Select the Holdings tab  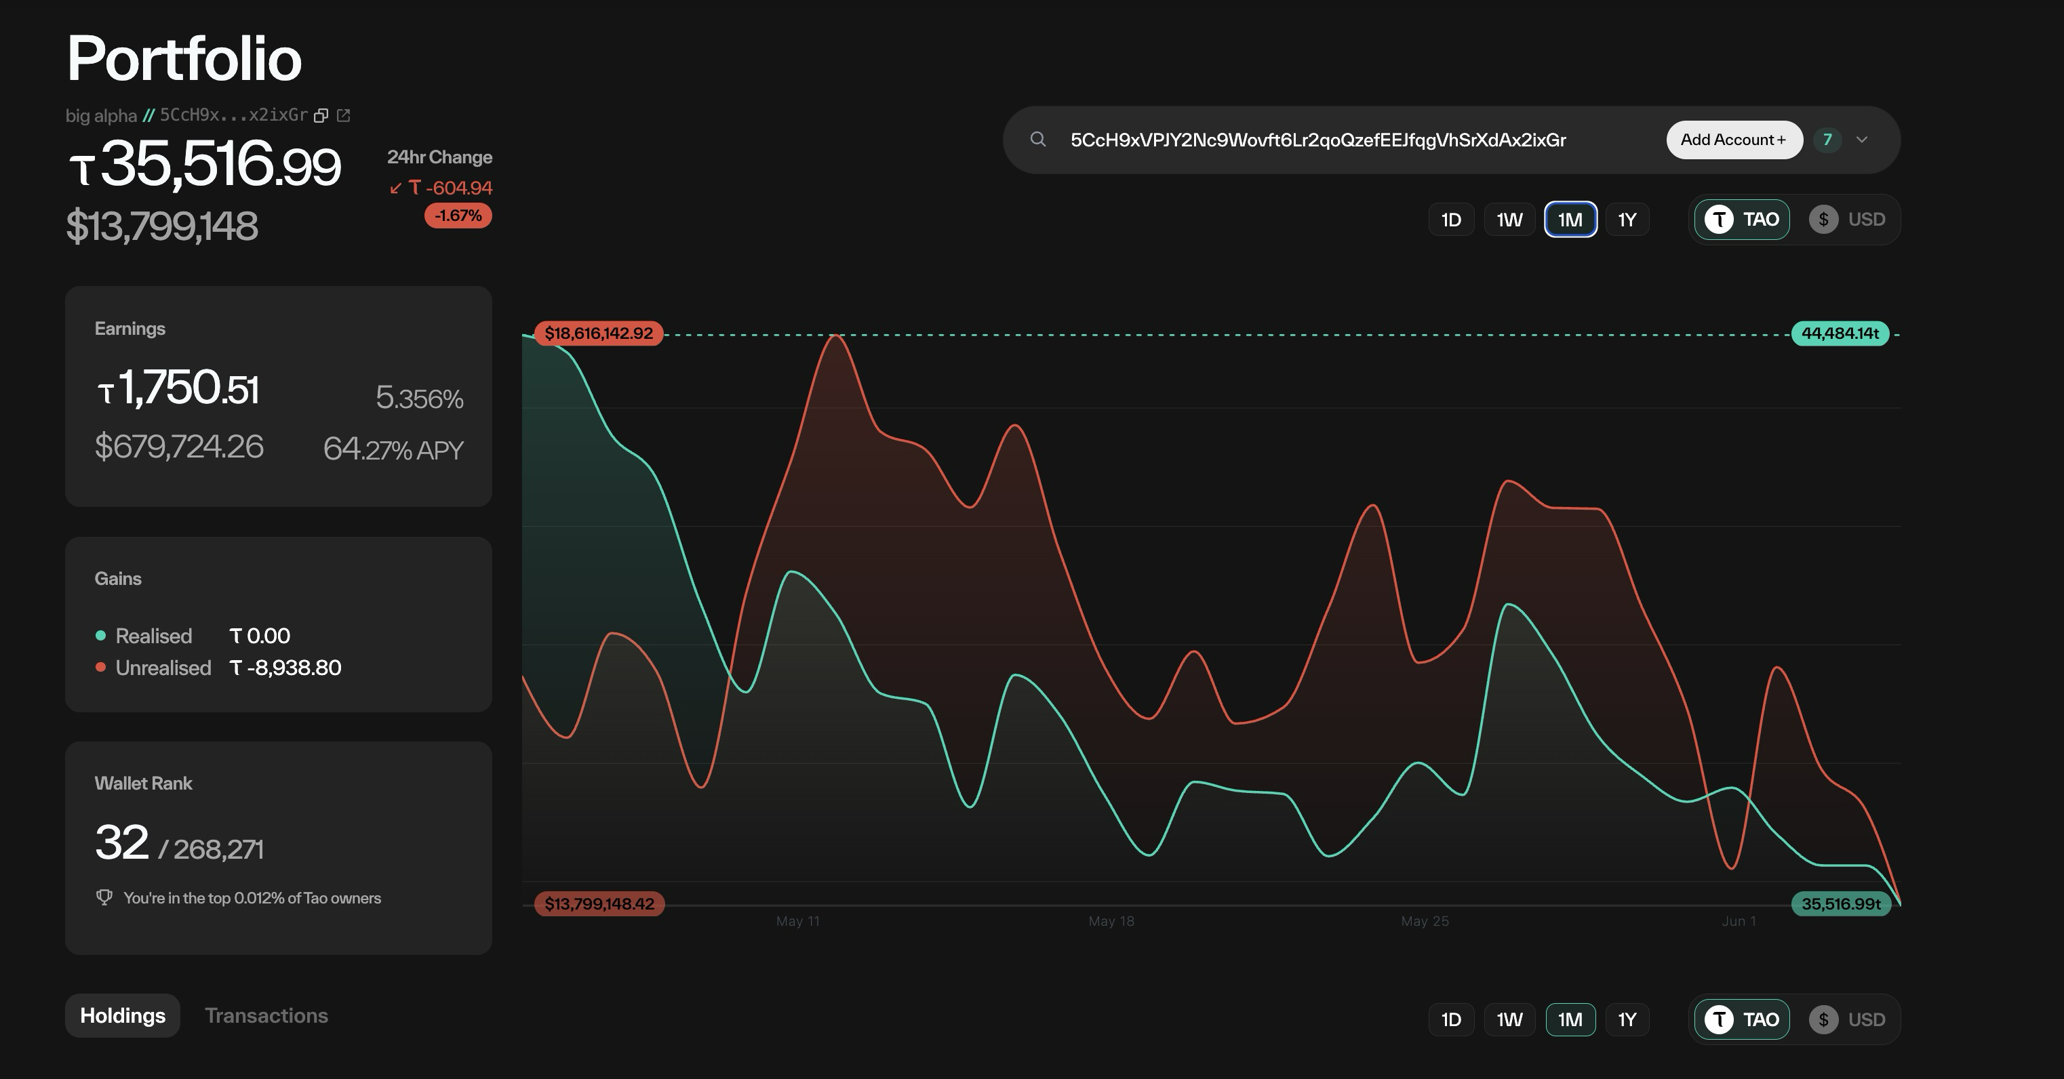tap(123, 1015)
